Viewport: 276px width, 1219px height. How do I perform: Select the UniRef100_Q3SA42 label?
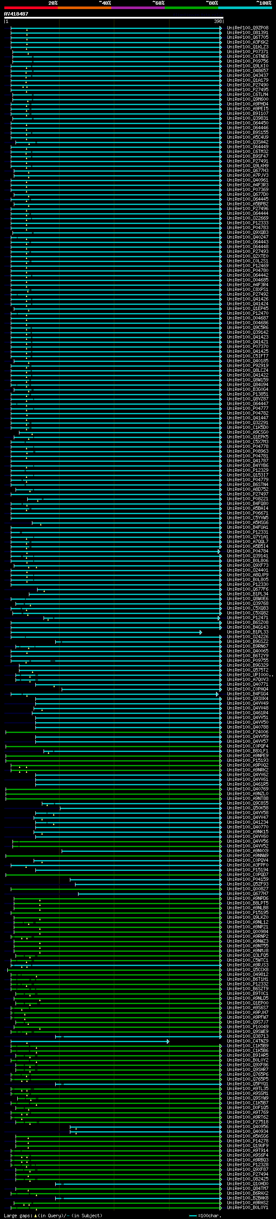point(247,142)
